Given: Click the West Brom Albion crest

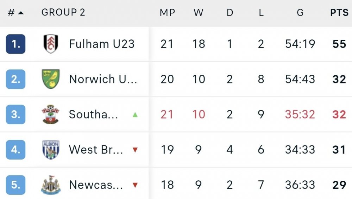Looking at the screenshot, I should 51,150.
